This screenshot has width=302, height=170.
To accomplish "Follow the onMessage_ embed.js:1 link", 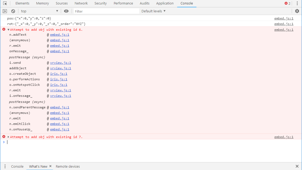I will (x=60, y=51).
